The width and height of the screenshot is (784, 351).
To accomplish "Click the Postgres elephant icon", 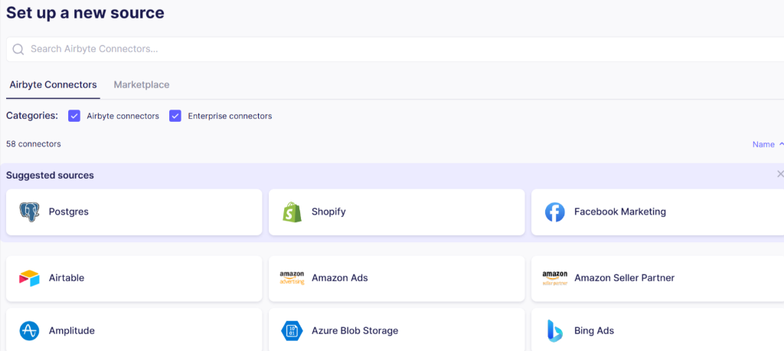I will pyautogui.click(x=30, y=212).
